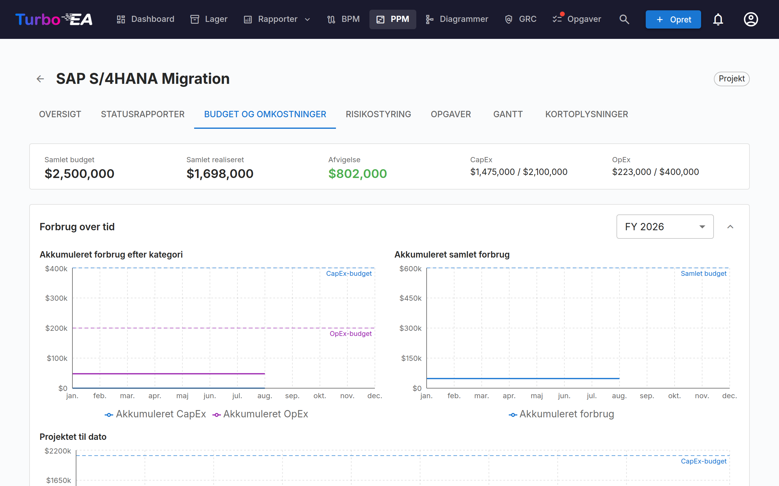Screen dimensions: 779x486
Task: Open the GRC section
Action: click(521, 19)
